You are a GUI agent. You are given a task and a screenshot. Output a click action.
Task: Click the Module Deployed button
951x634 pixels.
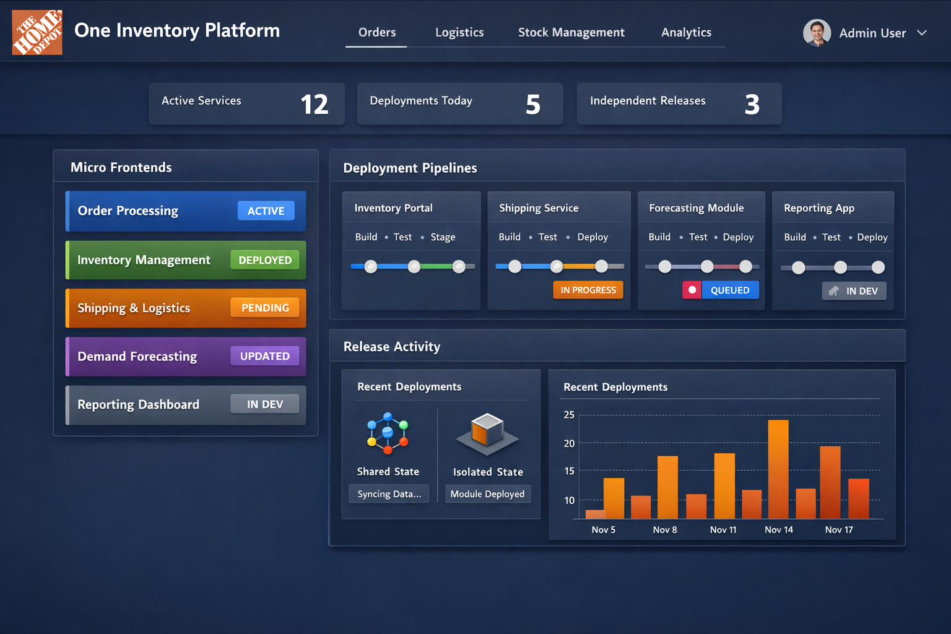(487, 494)
